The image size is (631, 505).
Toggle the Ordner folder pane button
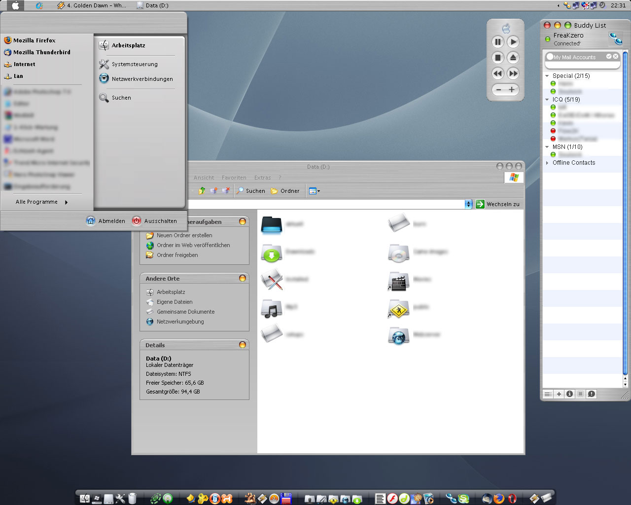point(285,191)
